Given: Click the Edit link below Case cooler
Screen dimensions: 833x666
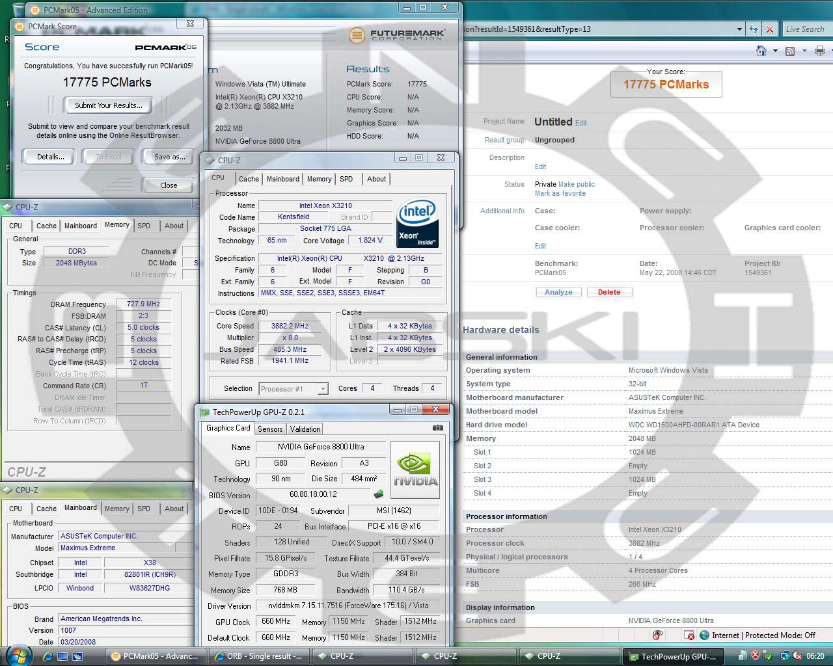Looking at the screenshot, I should [x=540, y=246].
